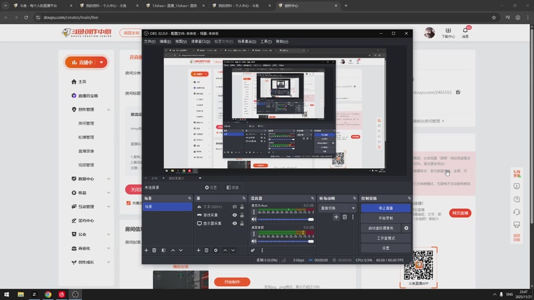Move the scene down with the arrow
The height and width of the screenshot is (300, 534).
pyautogui.click(x=181, y=251)
